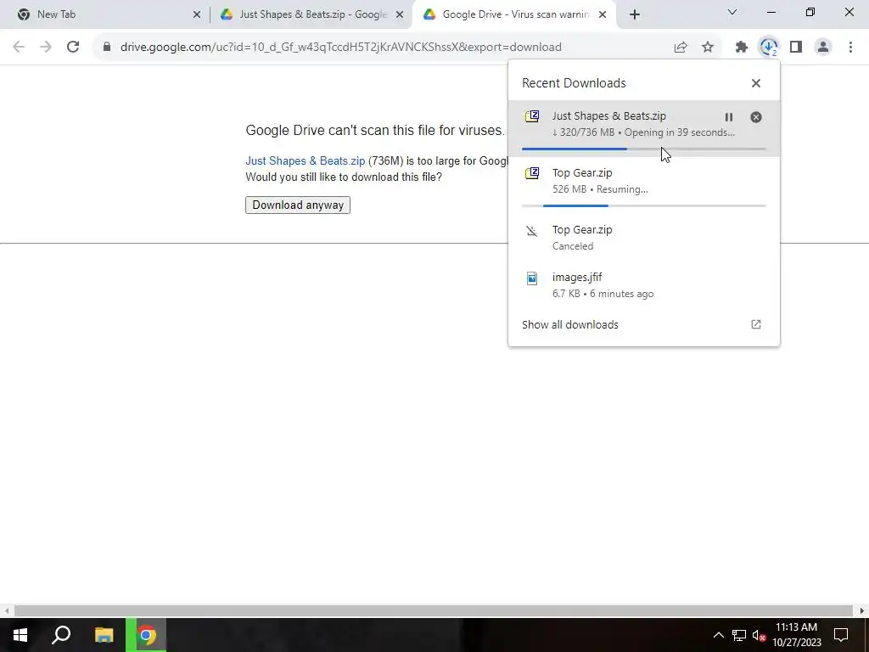Focus the address bar URL
Viewport: 869px width, 652px height.
(x=341, y=48)
